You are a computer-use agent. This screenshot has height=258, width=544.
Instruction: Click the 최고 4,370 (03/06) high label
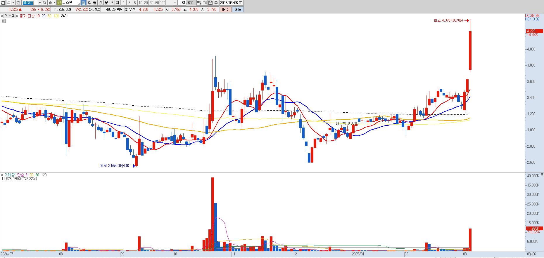tap(448, 20)
